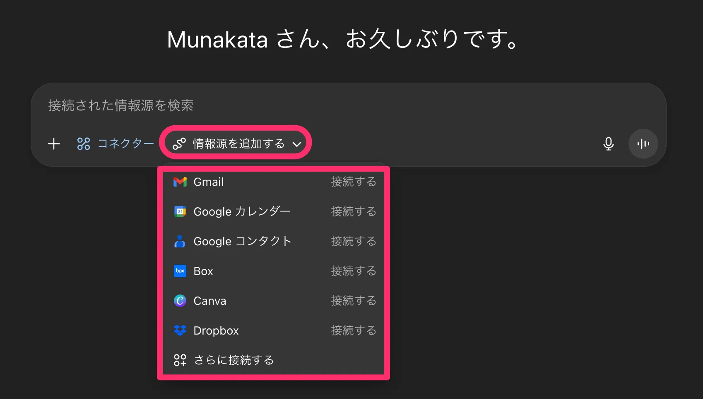
Task: Select Gmail in the source list
Action: pyautogui.click(x=209, y=182)
